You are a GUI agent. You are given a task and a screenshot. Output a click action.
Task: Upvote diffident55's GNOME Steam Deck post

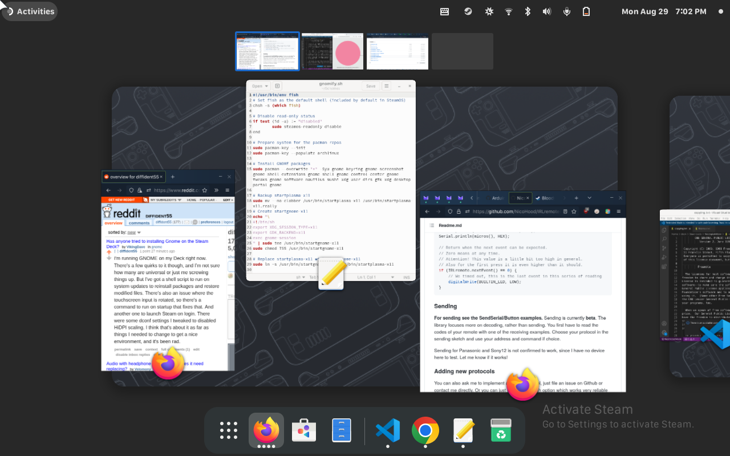(x=109, y=251)
